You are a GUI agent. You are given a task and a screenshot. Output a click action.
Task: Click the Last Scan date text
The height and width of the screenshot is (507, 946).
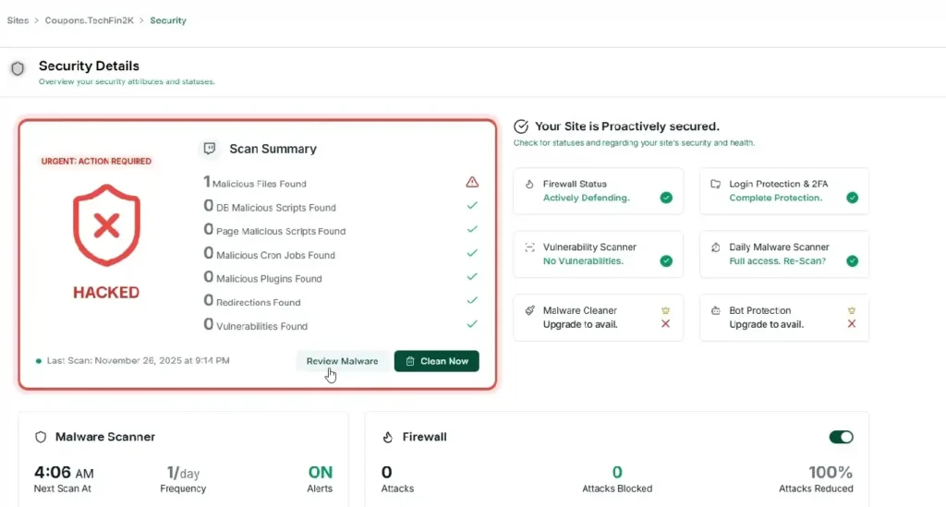pos(139,360)
